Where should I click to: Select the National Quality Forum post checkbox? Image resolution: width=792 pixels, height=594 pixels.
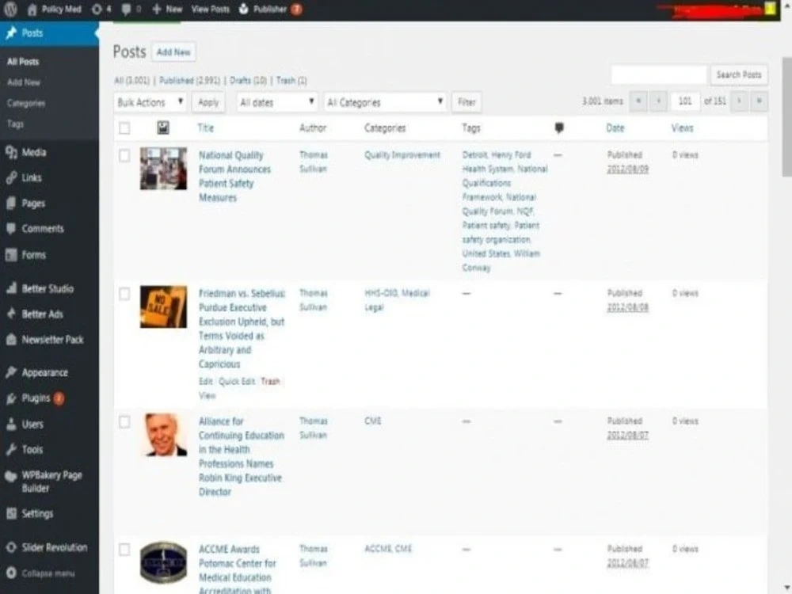click(x=124, y=155)
